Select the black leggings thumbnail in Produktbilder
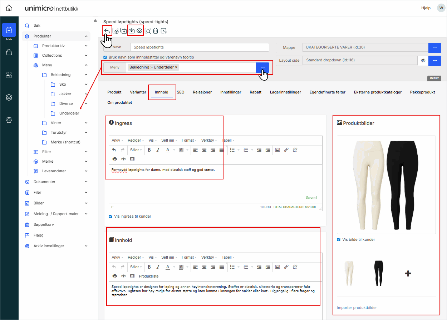Screen dimensions: 447x320 378,274
